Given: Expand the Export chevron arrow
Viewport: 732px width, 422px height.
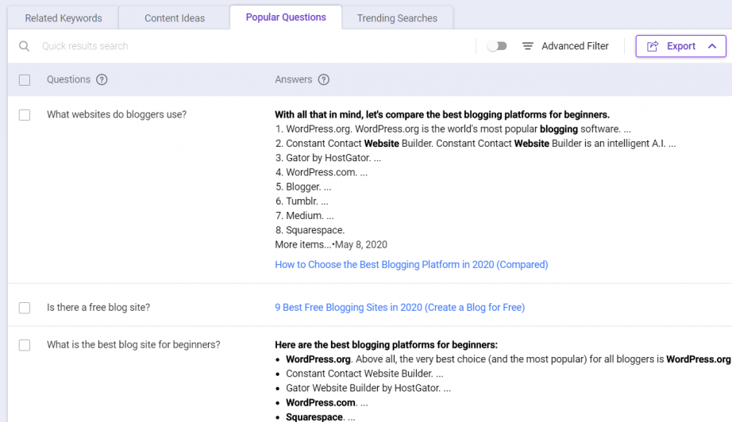Looking at the screenshot, I should click(712, 46).
